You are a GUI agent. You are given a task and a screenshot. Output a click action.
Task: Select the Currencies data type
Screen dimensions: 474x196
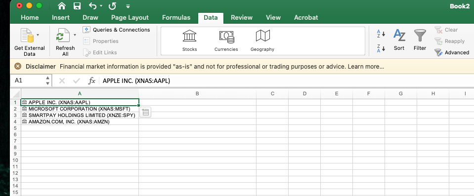[226, 41]
